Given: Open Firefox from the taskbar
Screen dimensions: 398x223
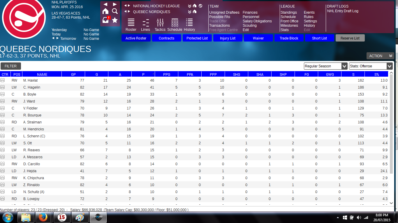Looking at the screenshot, I should click(x=43, y=217).
